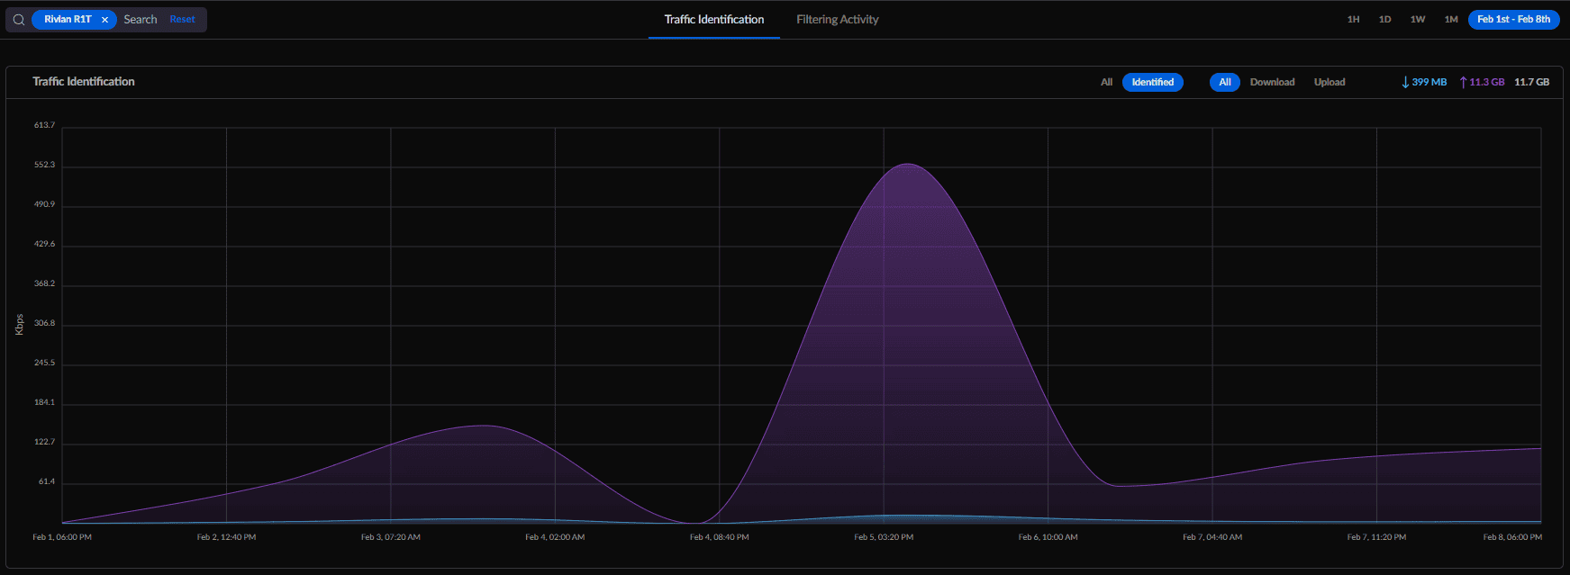Click the Kbps axis unit label
Image resolution: width=1570 pixels, height=575 pixels.
(x=19, y=325)
